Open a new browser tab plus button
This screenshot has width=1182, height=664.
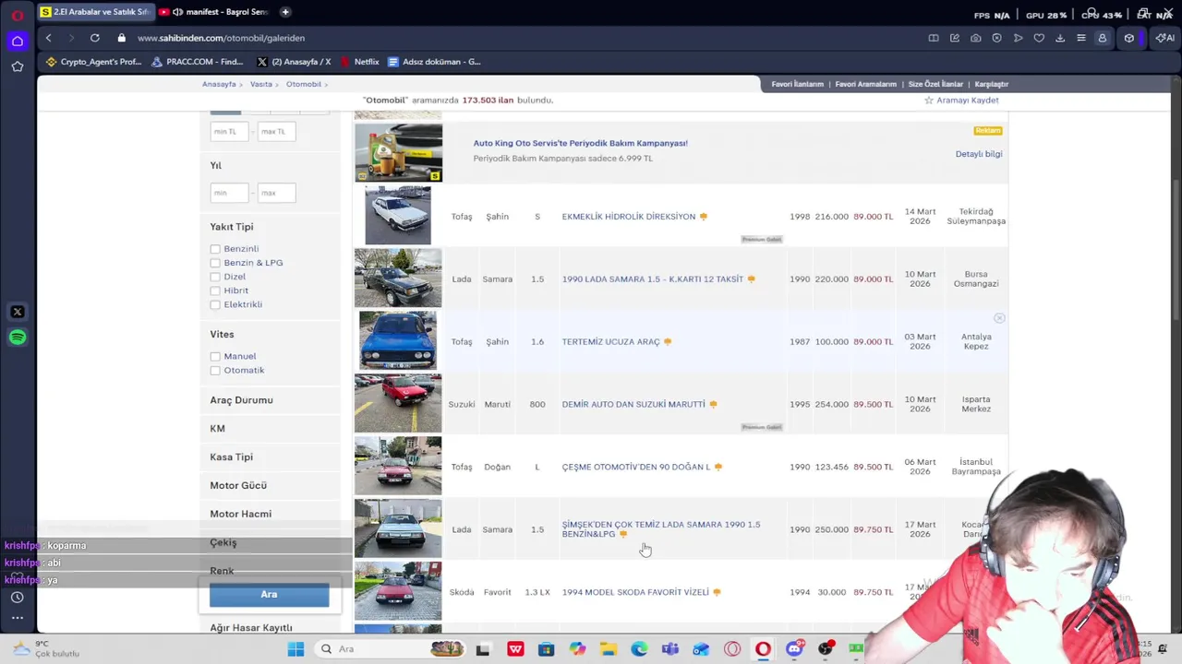click(x=285, y=12)
